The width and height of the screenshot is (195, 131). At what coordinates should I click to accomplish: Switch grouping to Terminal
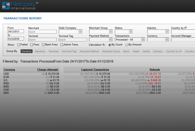pyautogui.click(x=53, y=51)
